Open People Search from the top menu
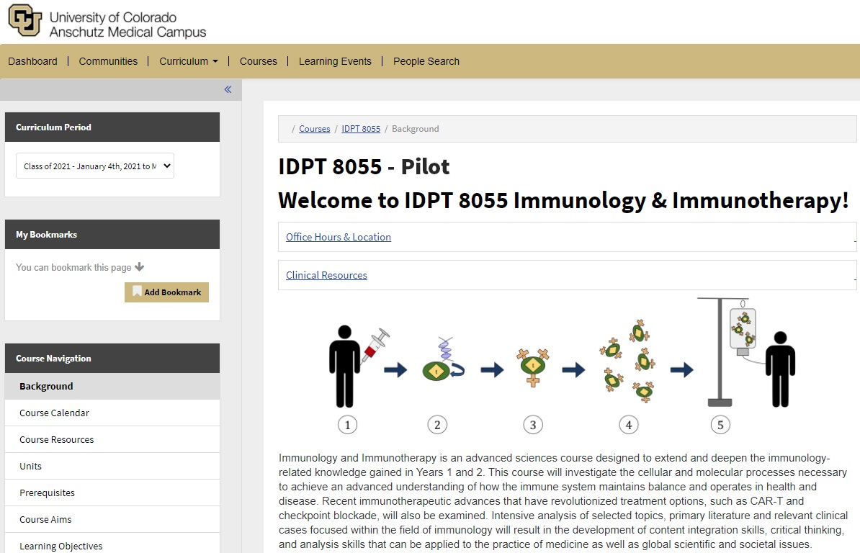 426,61
